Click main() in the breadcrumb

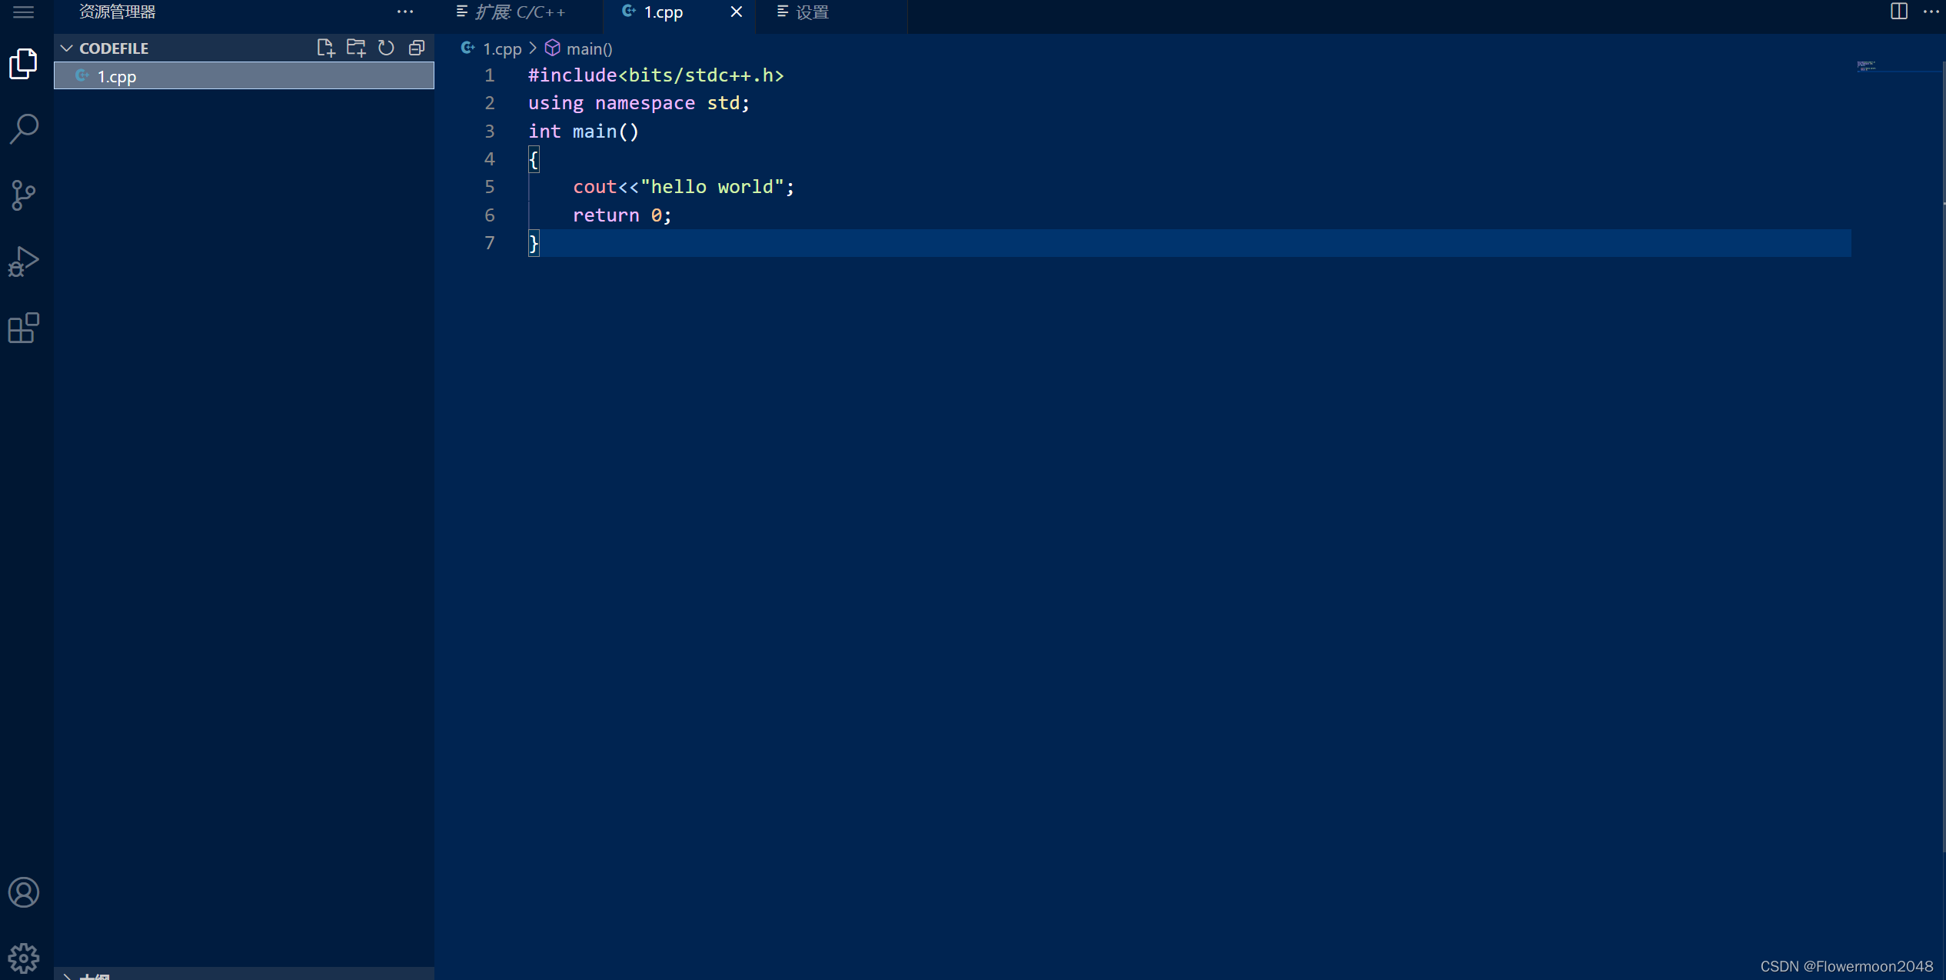589,48
